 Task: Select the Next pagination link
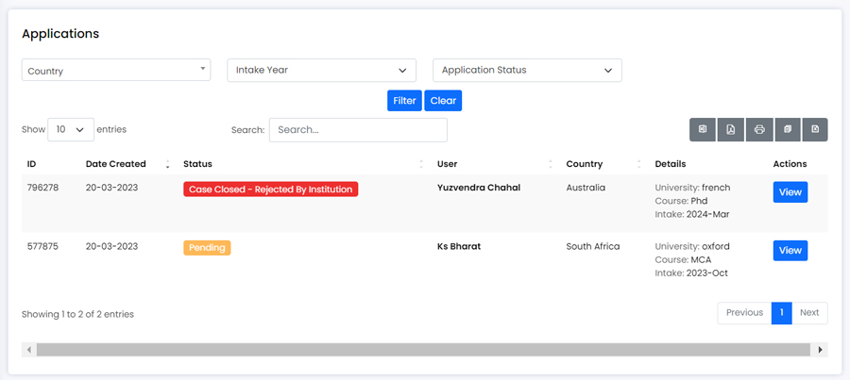[809, 313]
